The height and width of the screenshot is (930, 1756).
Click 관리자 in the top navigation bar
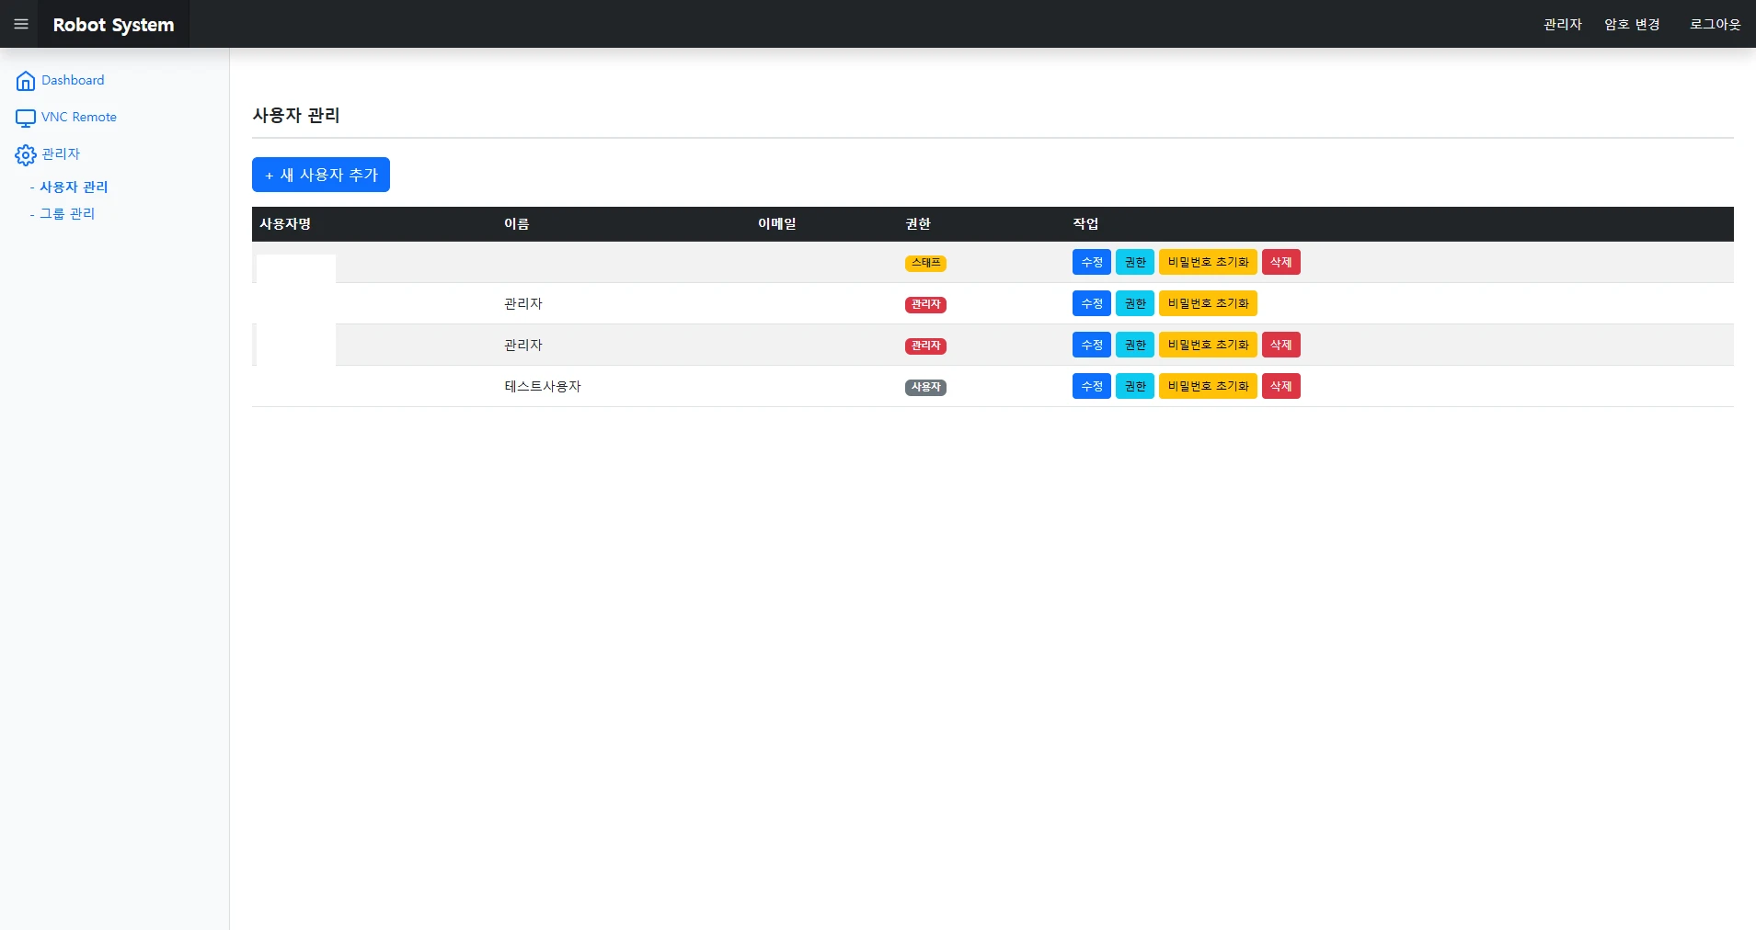pos(1562,24)
